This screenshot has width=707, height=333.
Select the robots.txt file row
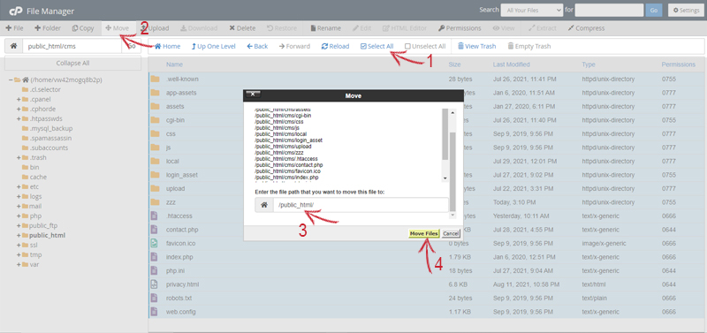point(426,298)
